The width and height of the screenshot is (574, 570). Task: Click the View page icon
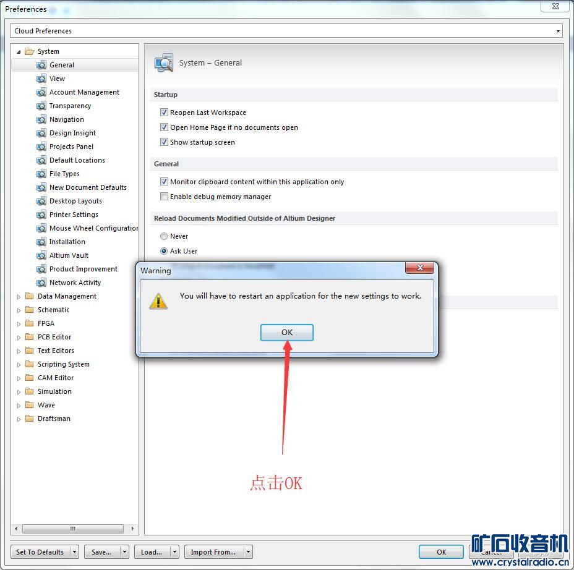[x=41, y=79]
